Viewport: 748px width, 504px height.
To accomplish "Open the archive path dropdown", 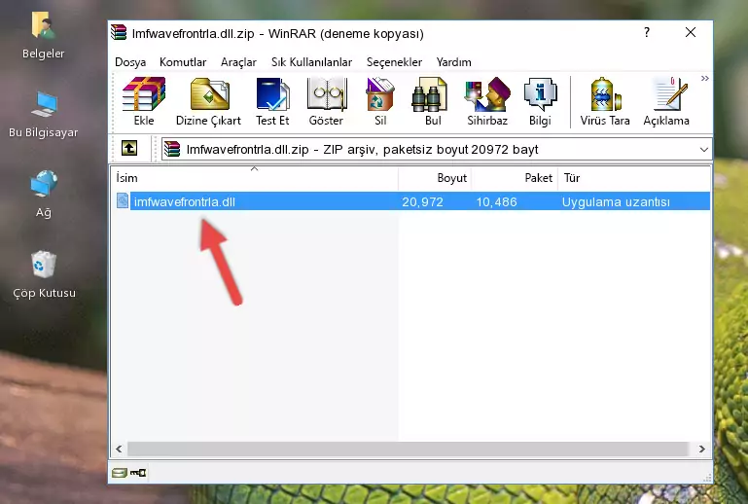I will coord(703,150).
